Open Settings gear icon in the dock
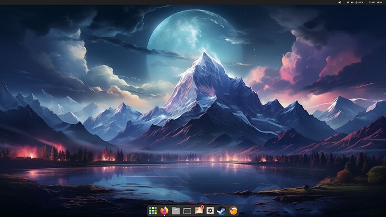The width and height of the screenshot is (386, 217). point(210,211)
